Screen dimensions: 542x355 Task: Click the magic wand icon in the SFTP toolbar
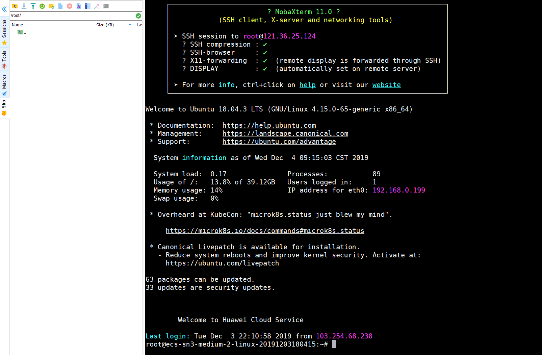[97, 6]
